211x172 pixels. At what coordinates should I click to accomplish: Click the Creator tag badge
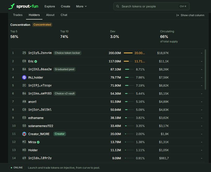60,134
